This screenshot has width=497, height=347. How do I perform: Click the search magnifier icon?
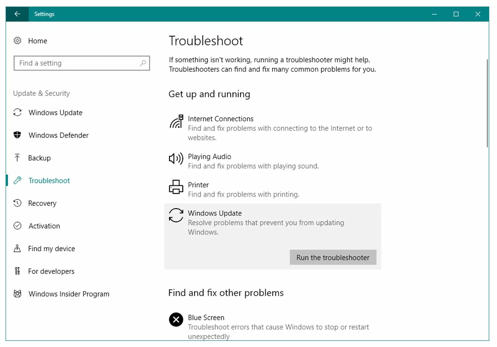point(143,63)
